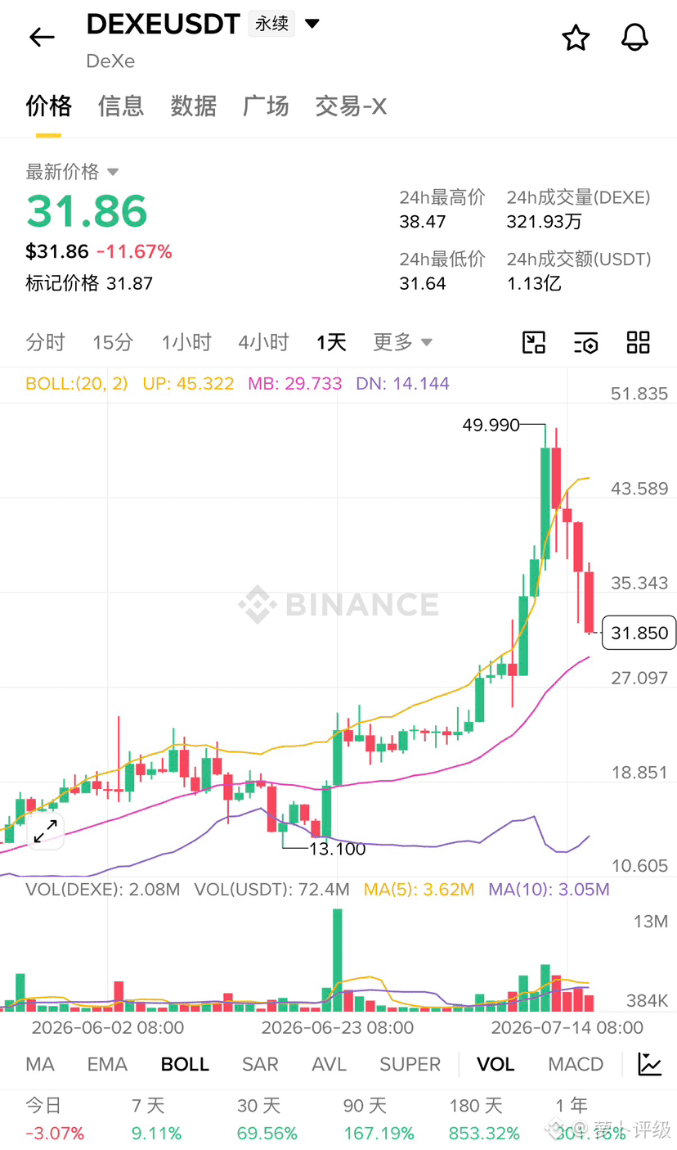Toggle the VOL sub-indicator

coord(495,1064)
